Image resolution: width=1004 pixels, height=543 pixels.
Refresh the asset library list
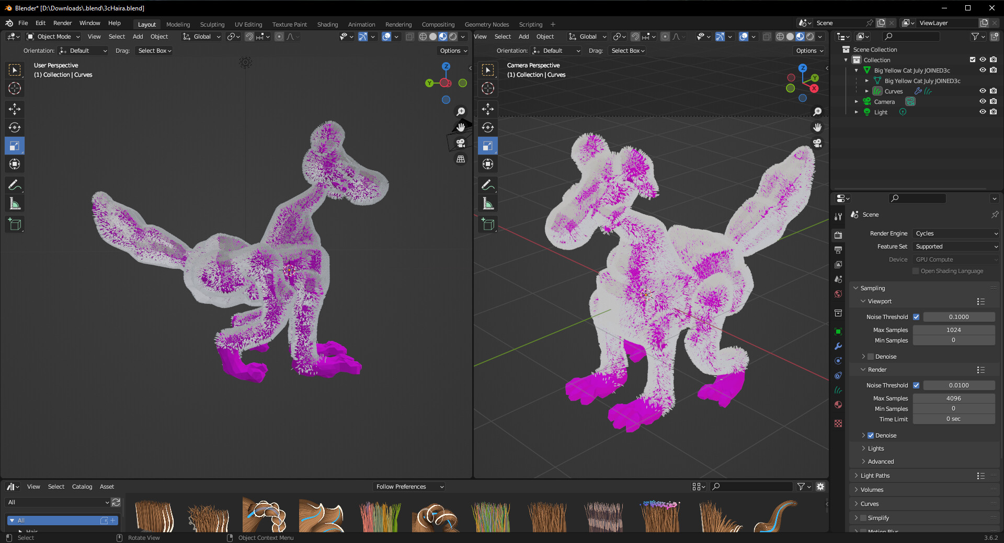pyautogui.click(x=116, y=502)
